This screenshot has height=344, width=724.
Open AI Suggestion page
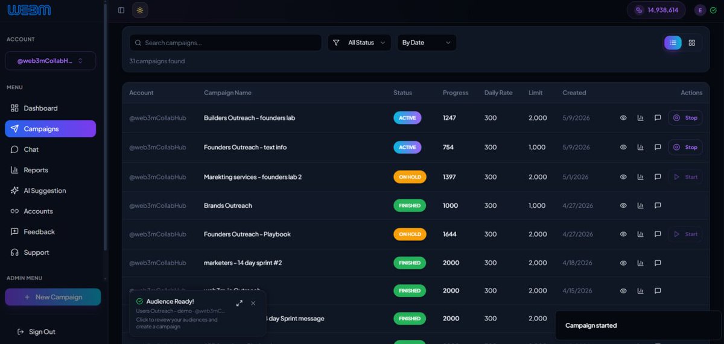click(x=51, y=190)
